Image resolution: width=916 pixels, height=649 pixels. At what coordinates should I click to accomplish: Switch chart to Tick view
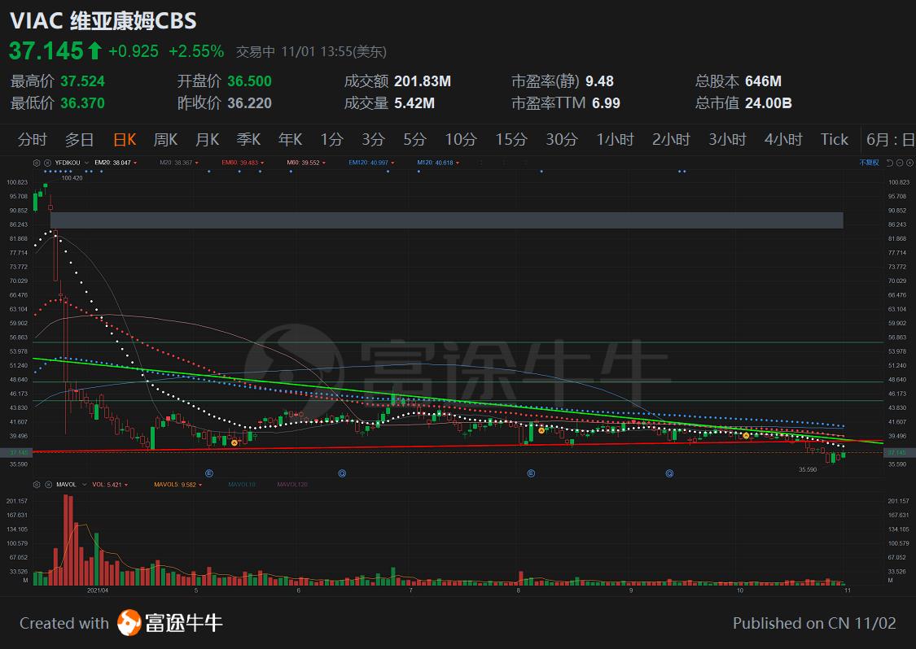[x=835, y=140]
